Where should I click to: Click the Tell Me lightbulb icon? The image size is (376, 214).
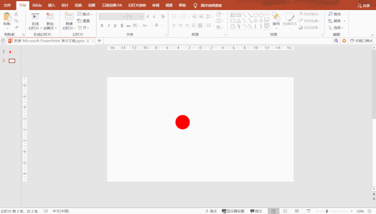point(195,5)
